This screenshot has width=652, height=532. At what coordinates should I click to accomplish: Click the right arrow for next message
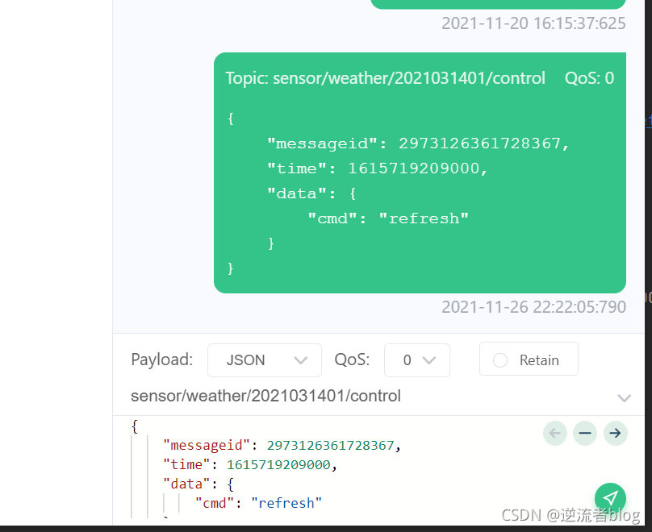point(615,433)
